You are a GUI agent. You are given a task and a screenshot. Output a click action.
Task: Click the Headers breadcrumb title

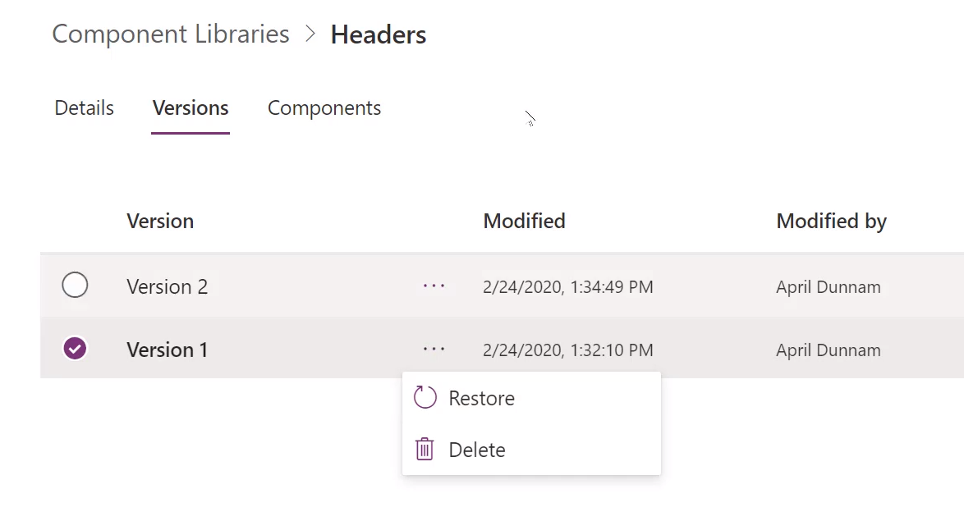tap(378, 34)
